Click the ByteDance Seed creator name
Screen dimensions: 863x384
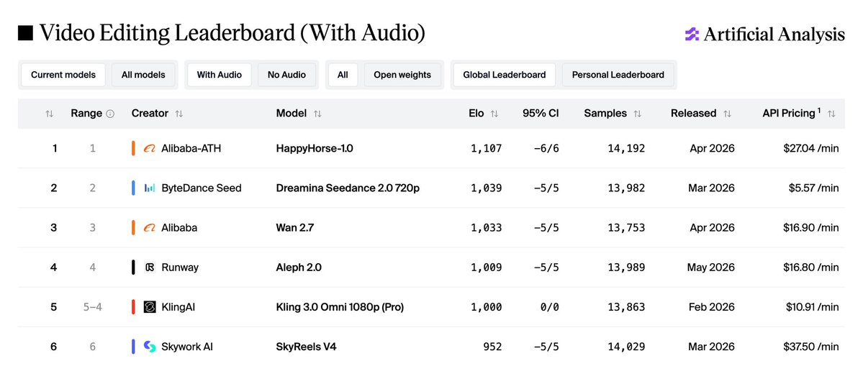pos(202,188)
